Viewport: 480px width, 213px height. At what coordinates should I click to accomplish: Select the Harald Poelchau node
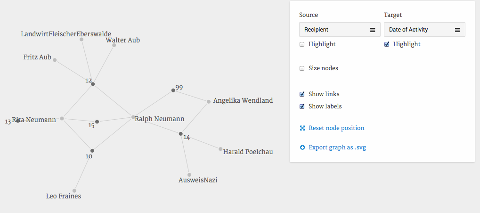[220, 149]
